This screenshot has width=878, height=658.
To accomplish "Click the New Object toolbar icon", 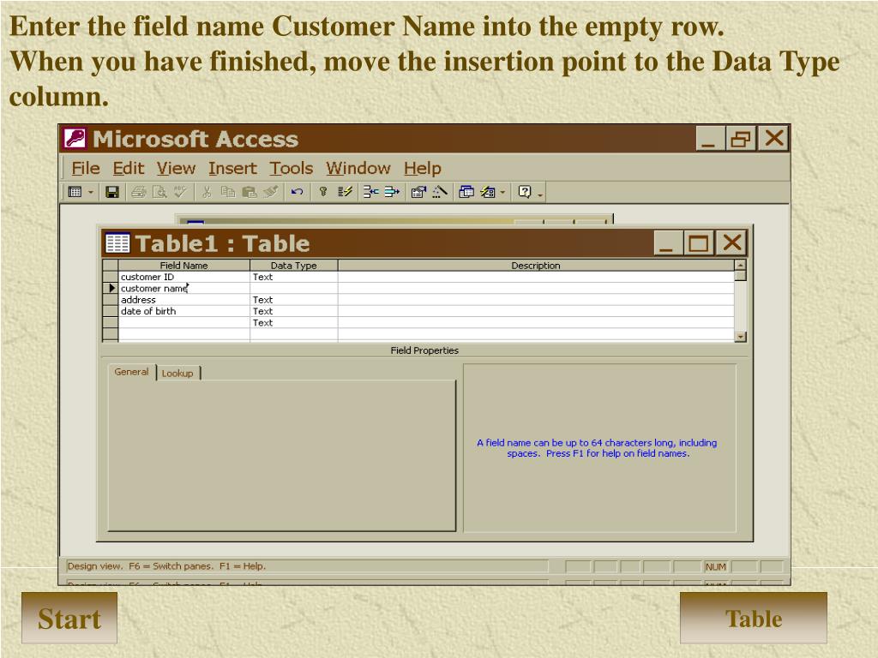I will (488, 192).
